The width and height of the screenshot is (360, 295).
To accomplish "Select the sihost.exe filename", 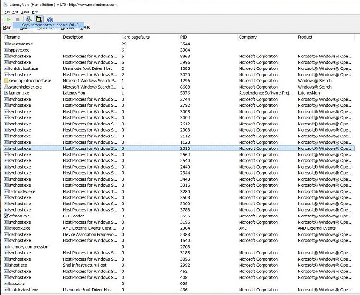I will pos(18,265).
